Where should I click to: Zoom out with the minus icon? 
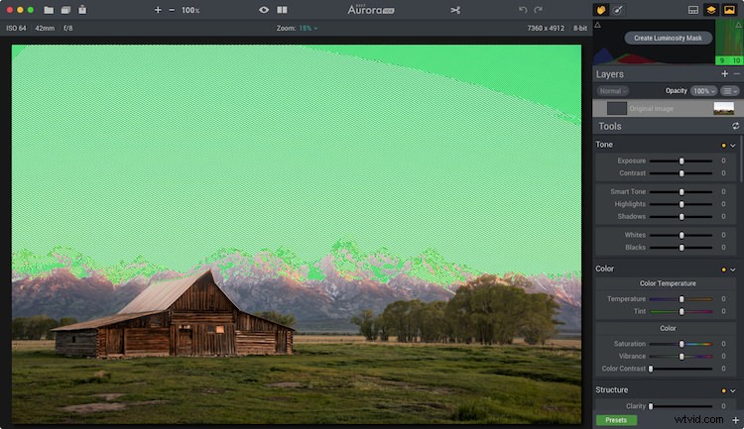coord(172,10)
